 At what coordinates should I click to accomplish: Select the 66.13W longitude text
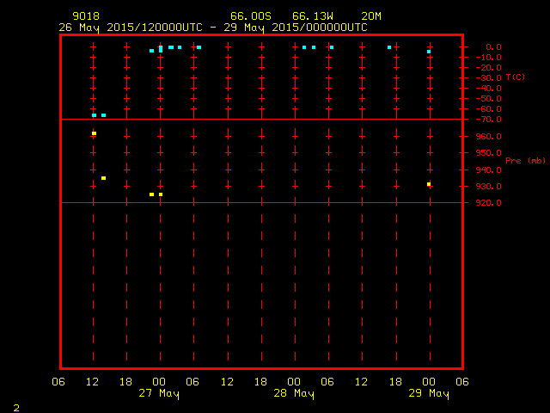click(313, 16)
